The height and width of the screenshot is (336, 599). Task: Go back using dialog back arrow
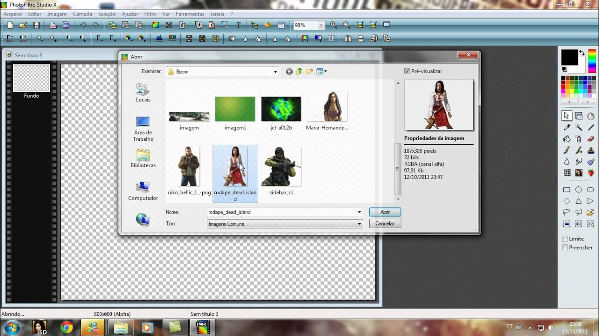[x=289, y=71]
